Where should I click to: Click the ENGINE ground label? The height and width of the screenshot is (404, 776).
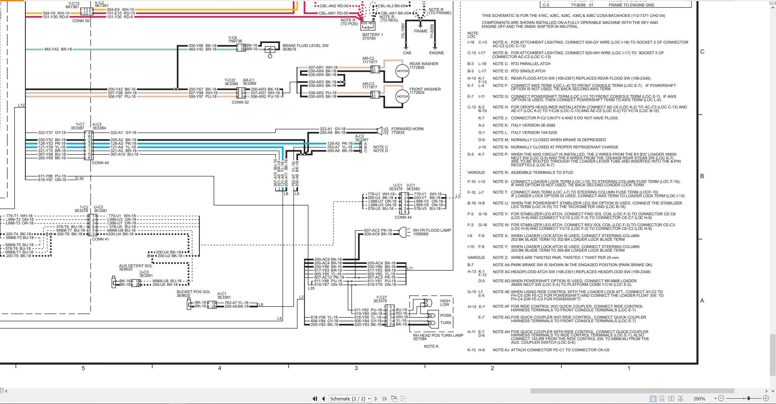coord(436,53)
